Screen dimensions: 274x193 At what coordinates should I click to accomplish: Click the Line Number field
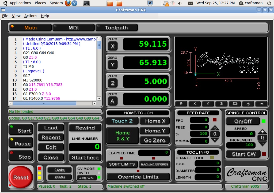tap(85, 147)
